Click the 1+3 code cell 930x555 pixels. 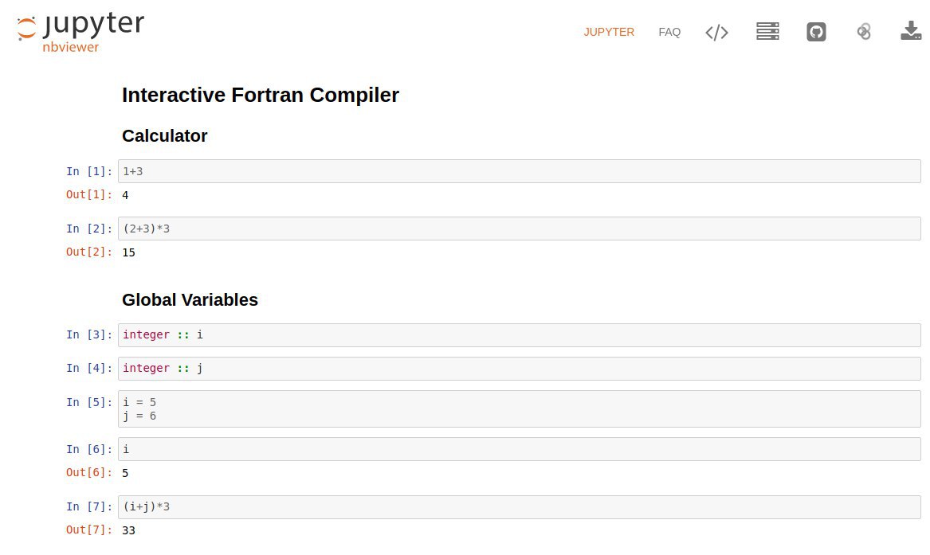coord(519,171)
